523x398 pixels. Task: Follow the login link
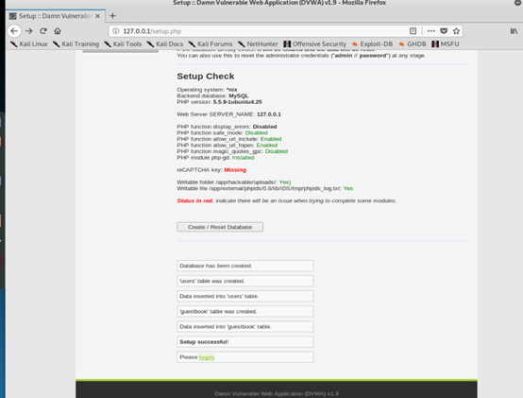point(207,357)
